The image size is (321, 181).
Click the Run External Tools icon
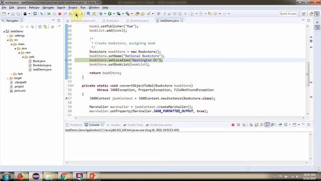(127, 14)
